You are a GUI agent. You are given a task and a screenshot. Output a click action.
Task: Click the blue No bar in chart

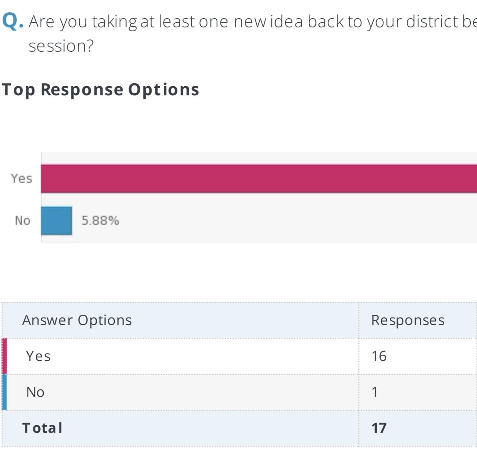coord(56,220)
